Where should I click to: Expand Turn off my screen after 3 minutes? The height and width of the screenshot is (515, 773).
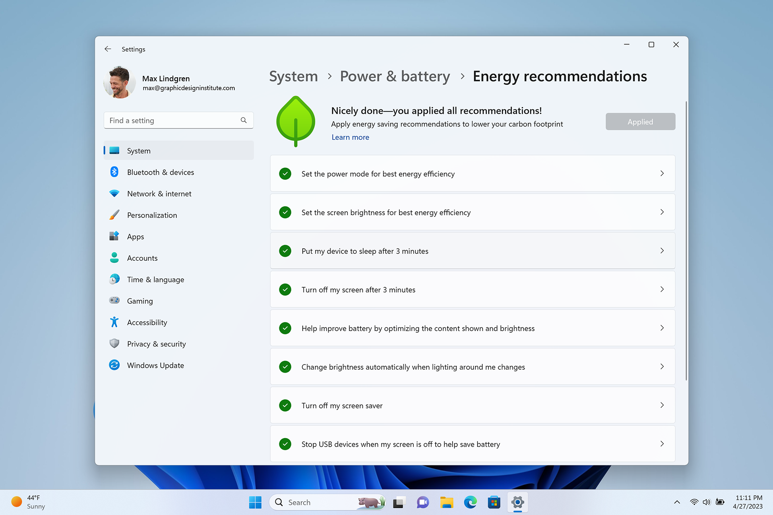pyautogui.click(x=662, y=289)
